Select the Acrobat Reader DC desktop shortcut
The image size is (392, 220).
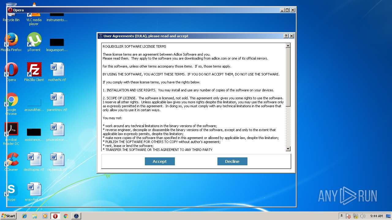(x=11, y=134)
